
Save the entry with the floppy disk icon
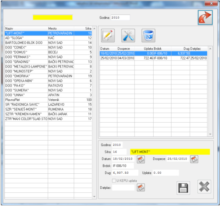point(183,188)
